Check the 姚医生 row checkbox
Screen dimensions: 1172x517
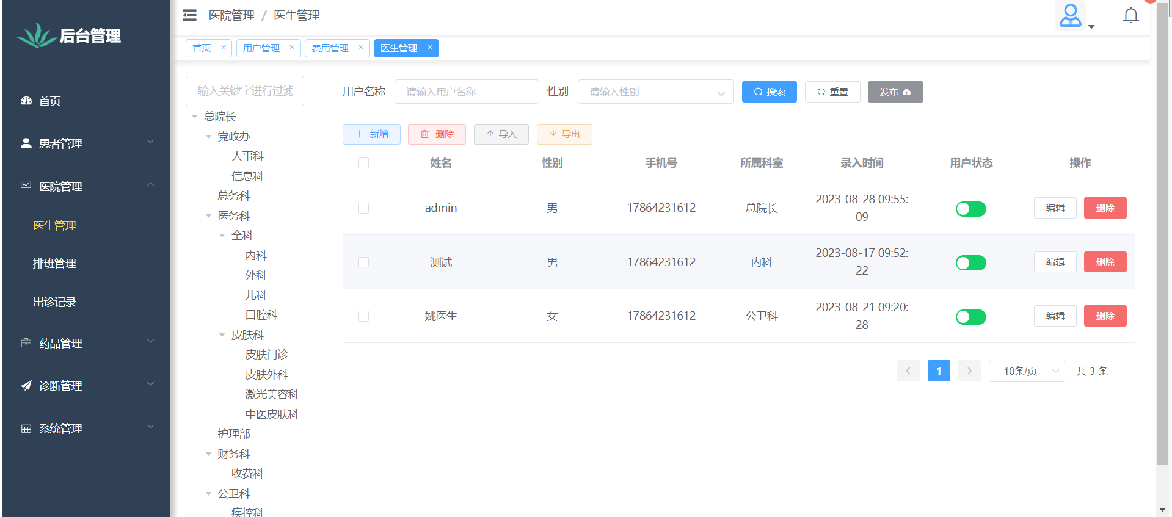click(363, 316)
